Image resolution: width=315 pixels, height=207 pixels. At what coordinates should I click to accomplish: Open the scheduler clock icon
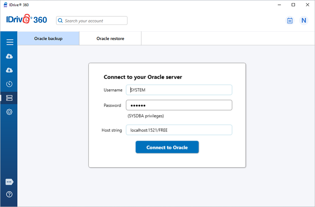tap(9, 84)
